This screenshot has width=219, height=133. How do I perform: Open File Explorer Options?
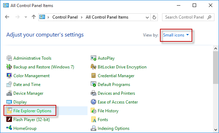coord(32,111)
